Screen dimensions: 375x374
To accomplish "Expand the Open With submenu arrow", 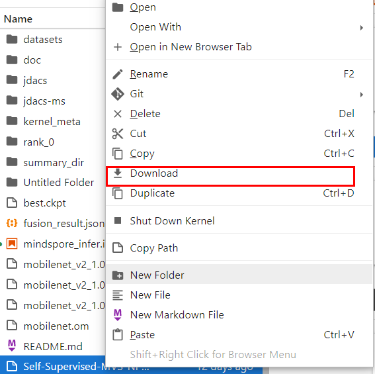I will click(362, 28).
